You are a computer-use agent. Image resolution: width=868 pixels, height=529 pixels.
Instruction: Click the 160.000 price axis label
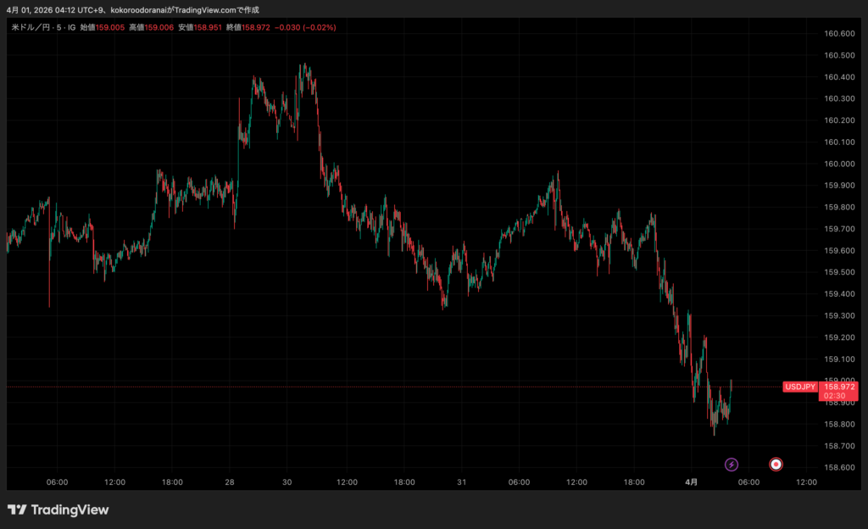point(838,164)
